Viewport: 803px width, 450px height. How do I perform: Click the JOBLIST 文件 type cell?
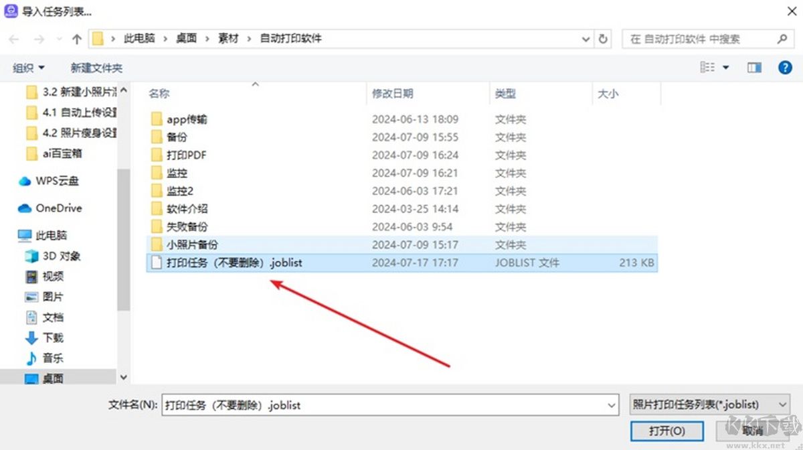point(527,262)
